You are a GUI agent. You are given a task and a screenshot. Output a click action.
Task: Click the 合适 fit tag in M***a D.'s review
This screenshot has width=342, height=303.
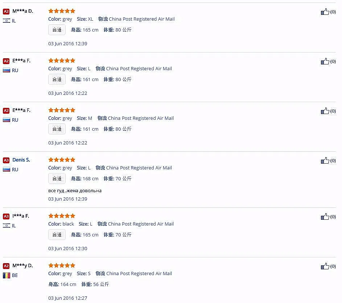click(57, 30)
